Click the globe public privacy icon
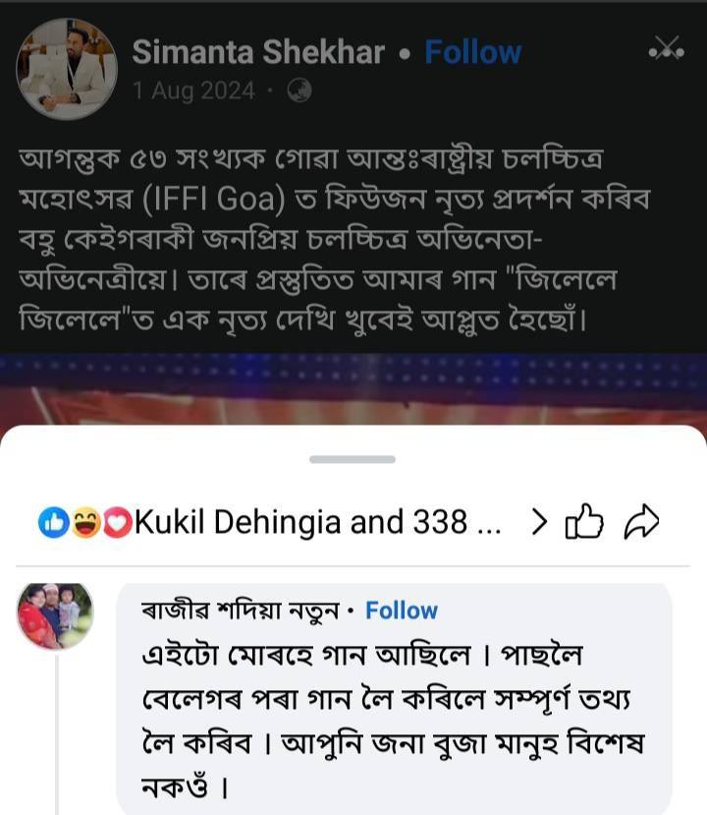707x815 pixels. click(299, 91)
